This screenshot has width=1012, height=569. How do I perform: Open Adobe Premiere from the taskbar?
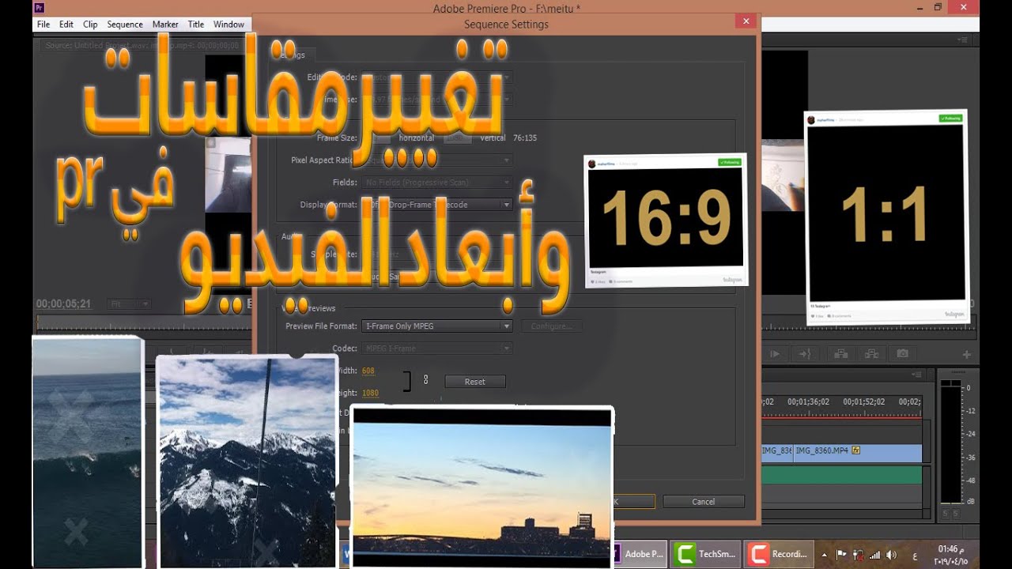pyautogui.click(x=639, y=554)
